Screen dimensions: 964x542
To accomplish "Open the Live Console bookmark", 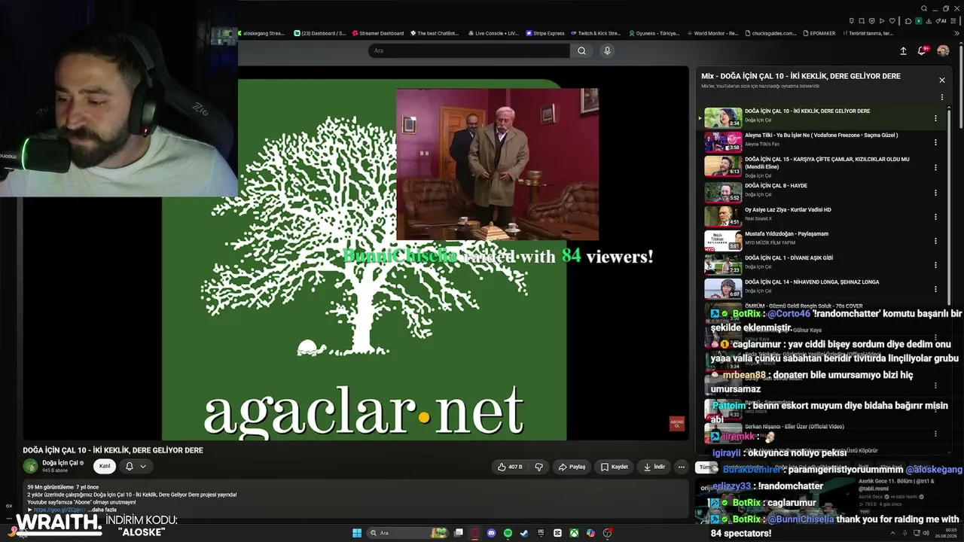I will coord(493,33).
